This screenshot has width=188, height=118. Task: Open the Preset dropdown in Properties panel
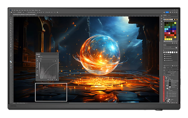point(48,59)
